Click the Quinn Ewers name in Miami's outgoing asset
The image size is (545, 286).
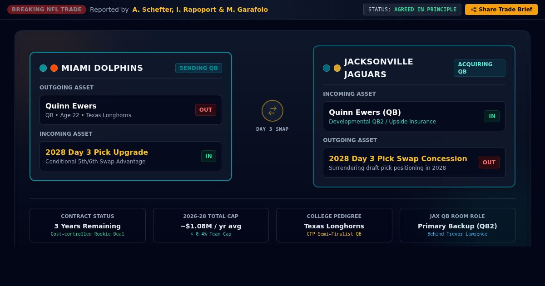pyautogui.click(x=71, y=106)
